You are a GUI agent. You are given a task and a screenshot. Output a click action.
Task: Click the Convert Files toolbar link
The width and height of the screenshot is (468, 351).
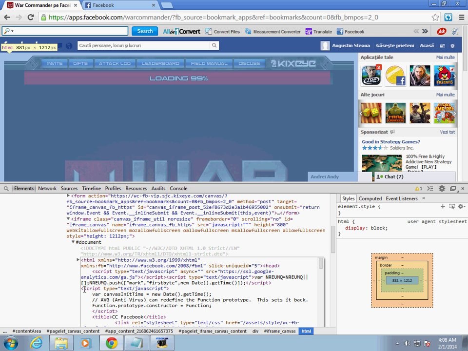point(223,31)
